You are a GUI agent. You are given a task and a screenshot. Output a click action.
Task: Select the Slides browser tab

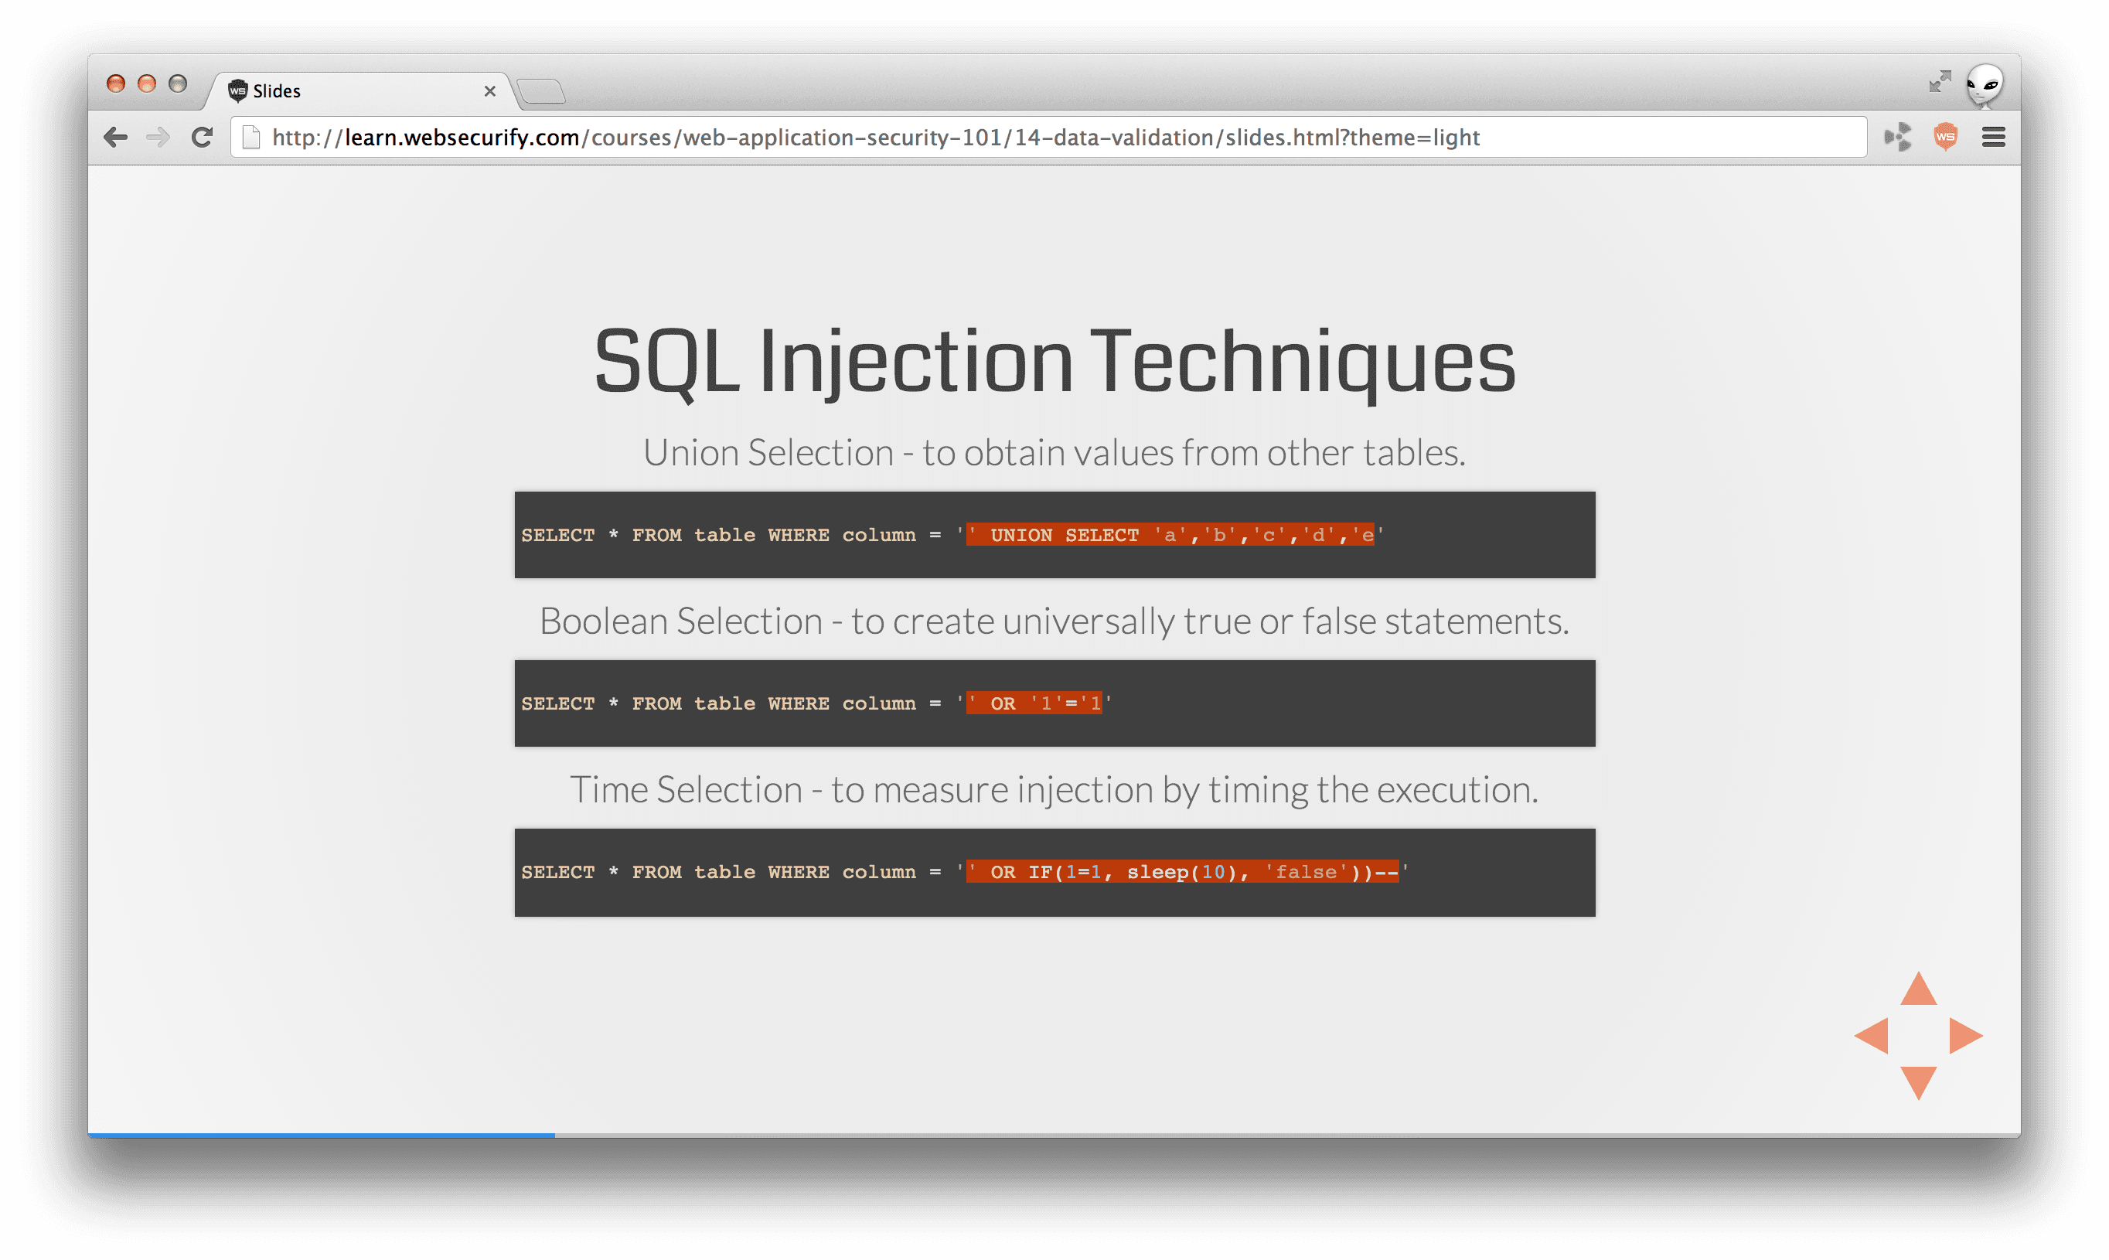click(x=361, y=91)
